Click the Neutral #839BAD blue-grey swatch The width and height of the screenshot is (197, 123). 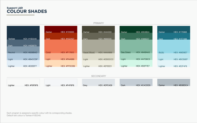click(x=23, y=50)
